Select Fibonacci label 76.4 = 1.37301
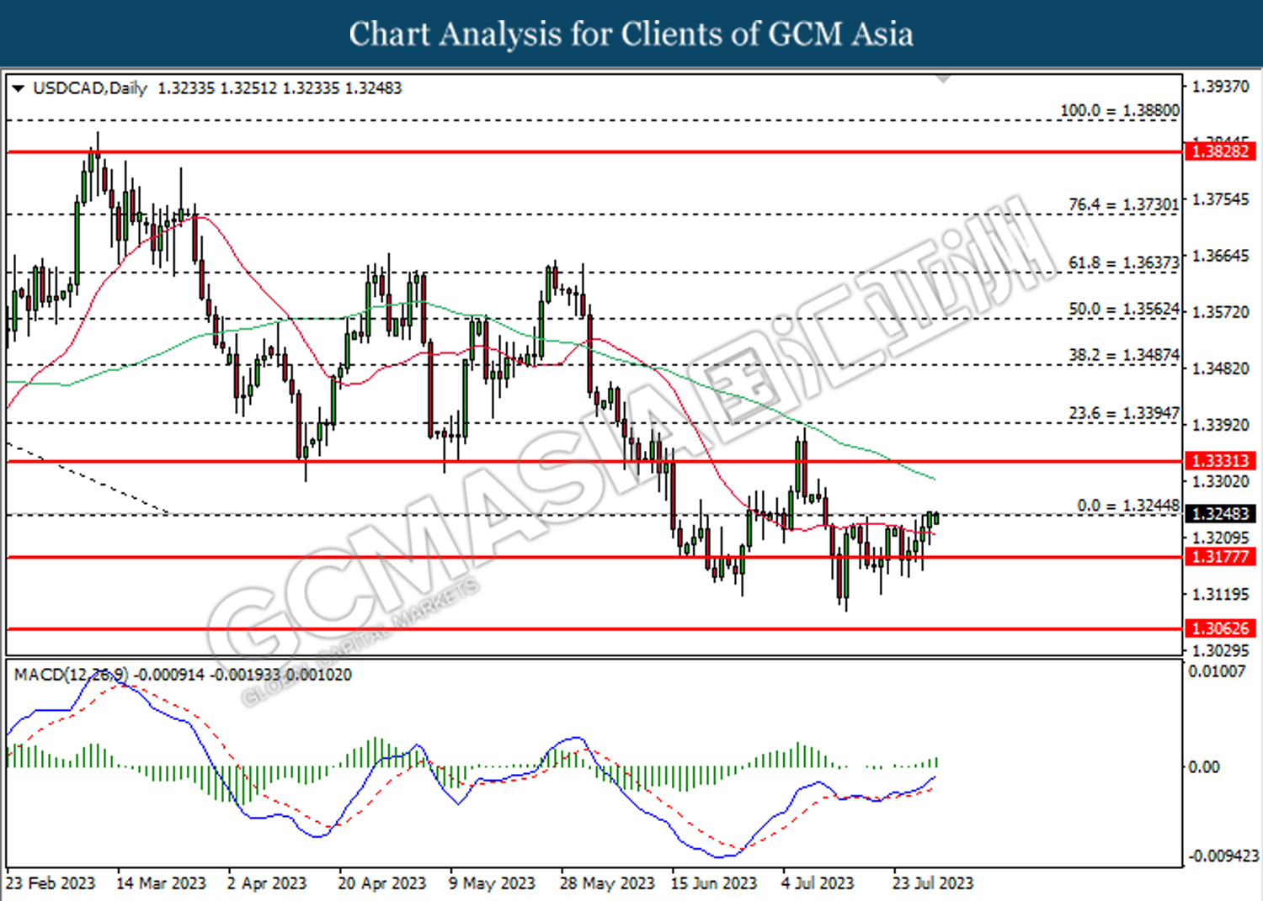Screen dimensions: 1263x901 (1124, 204)
